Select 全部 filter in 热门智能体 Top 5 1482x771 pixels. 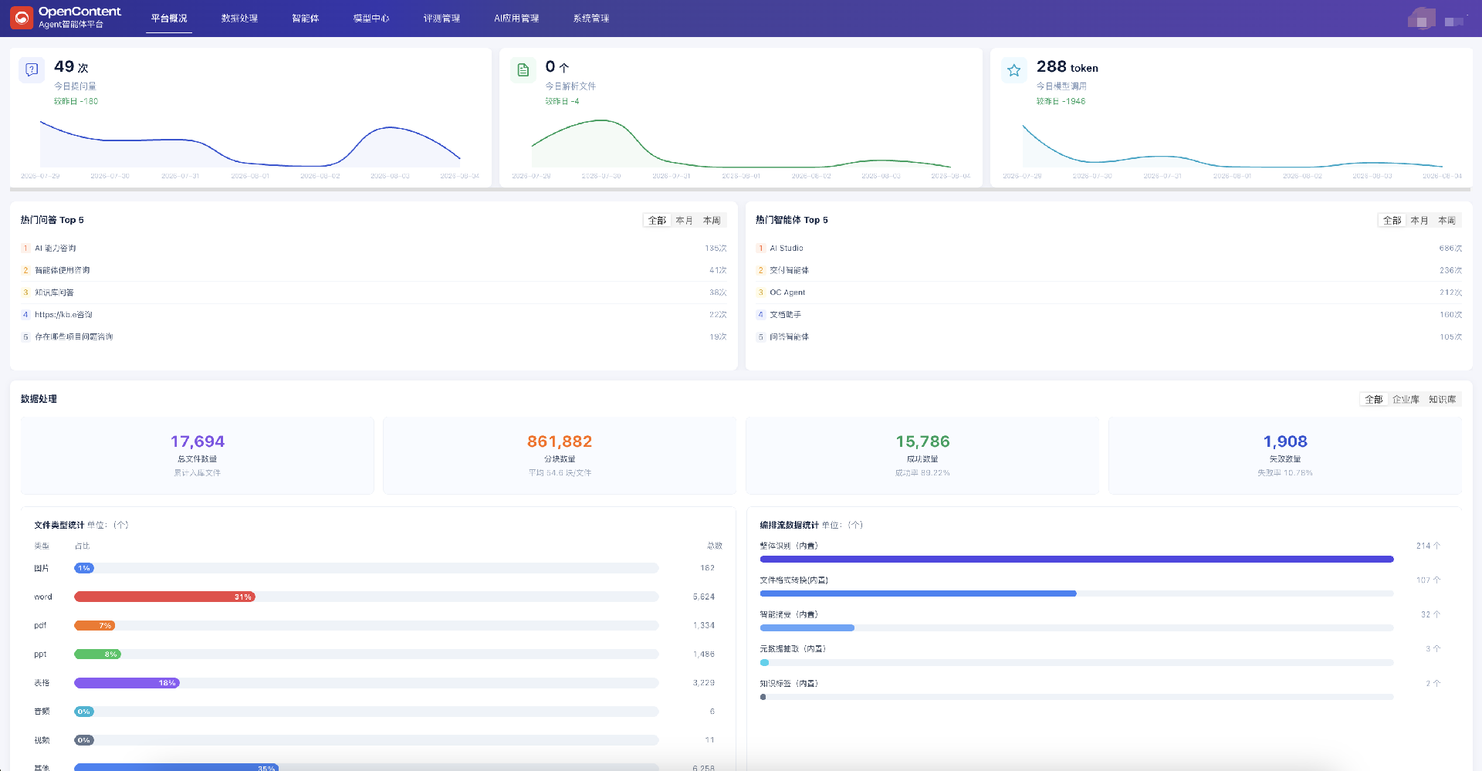(x=1392, y=221)
